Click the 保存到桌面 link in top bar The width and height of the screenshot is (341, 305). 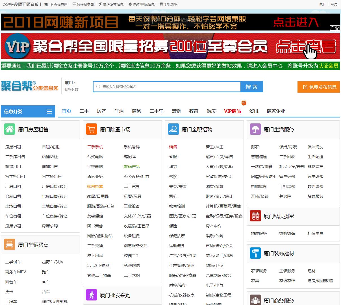83,4
